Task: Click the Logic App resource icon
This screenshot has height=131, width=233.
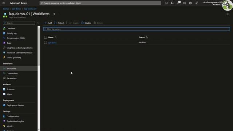Action: point(5,15)
